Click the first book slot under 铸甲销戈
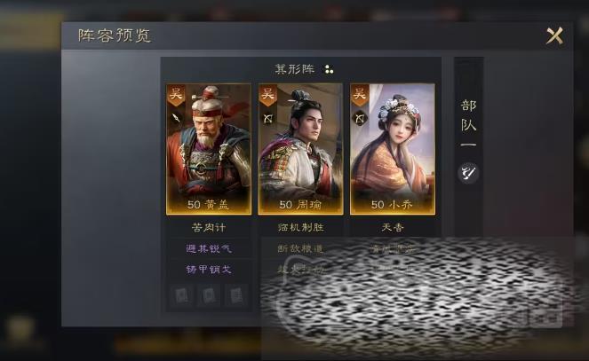 tap(181, 295)
